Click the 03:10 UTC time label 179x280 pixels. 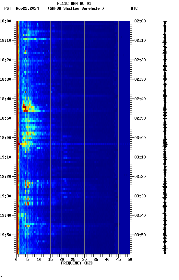140,157
